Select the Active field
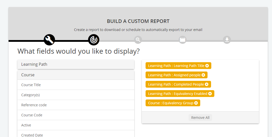Screen dimensions: 272x137 tap(76, 125)
